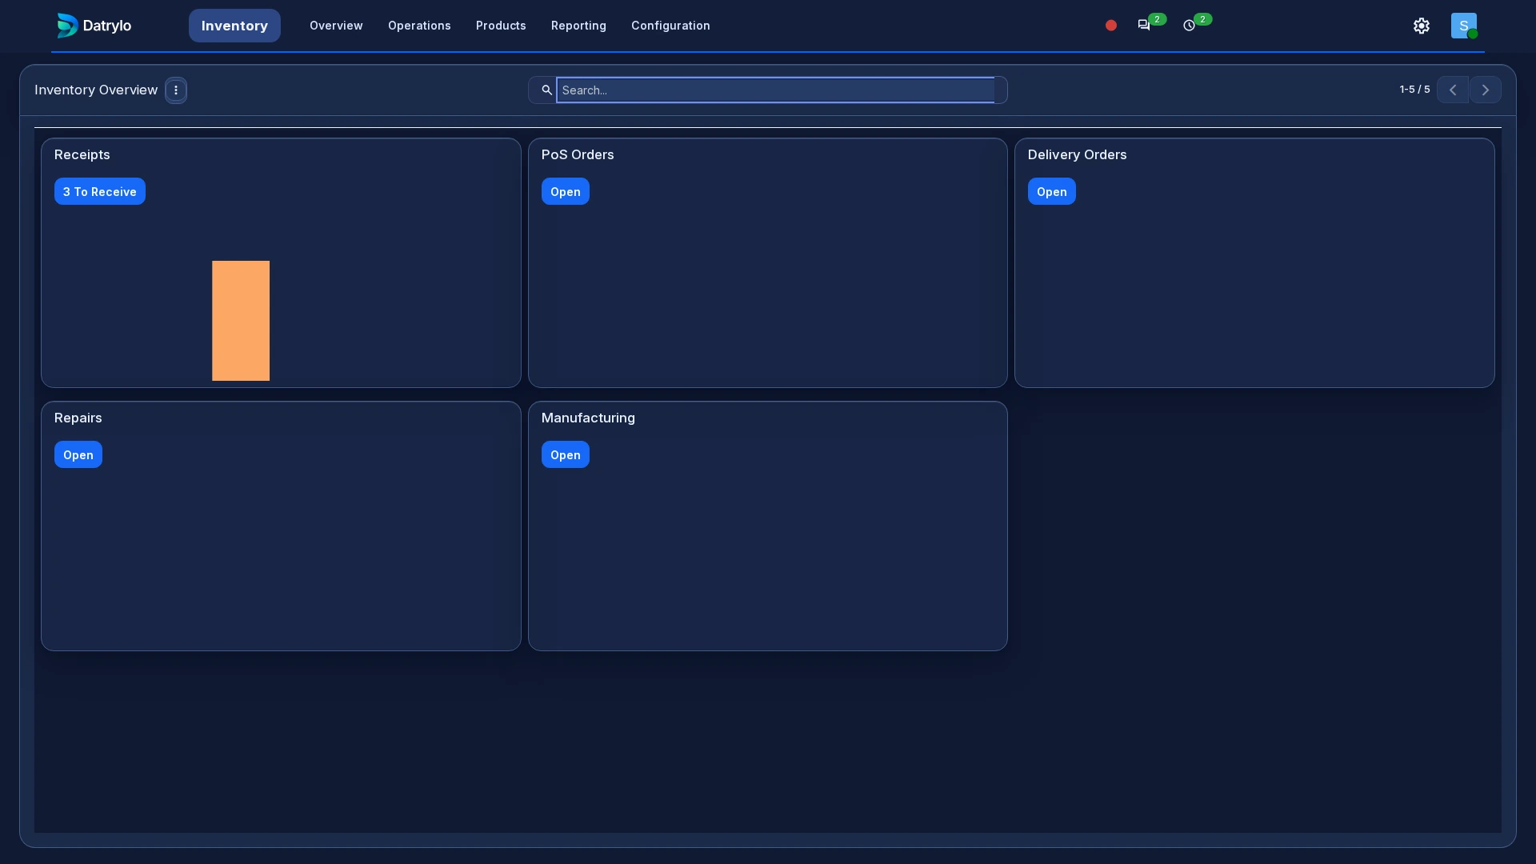Click the Delivery Orders card title
1536x864 pixels.
[x=1077, y=154]
